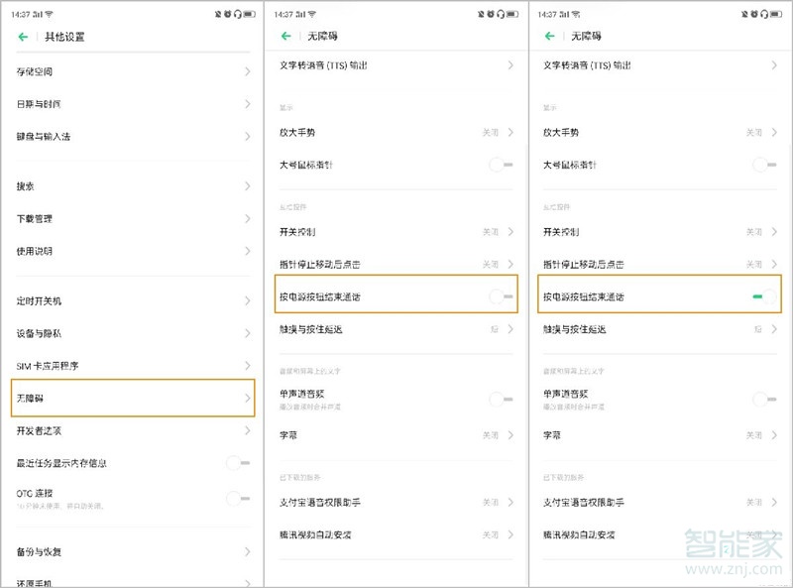The image size is (793, 588).
Task: Open 存储空间 chevron in left screen
Action: pyautogui.click(x=247, y=72)
